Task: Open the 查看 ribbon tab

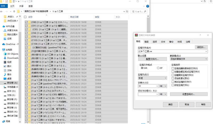Action: [31, 6]
